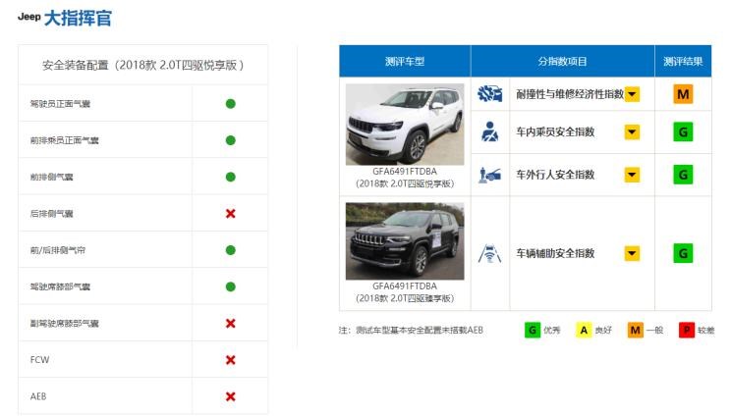Click the green dot for 驾驶员正面气囊

[x=230, y=104]
